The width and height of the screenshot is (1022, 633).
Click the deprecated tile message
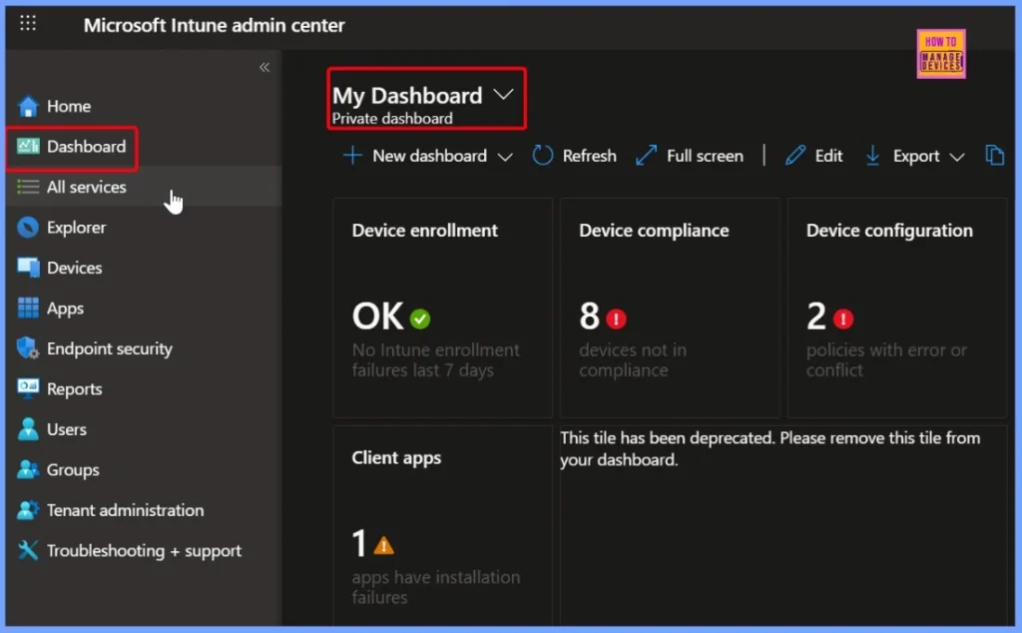click(x=769, y=448)
